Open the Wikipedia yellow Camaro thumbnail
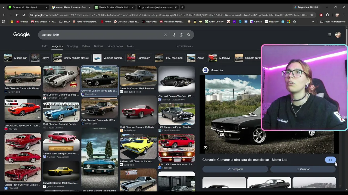The width and height of the screenshot is (348, 195). click(138, 147)
